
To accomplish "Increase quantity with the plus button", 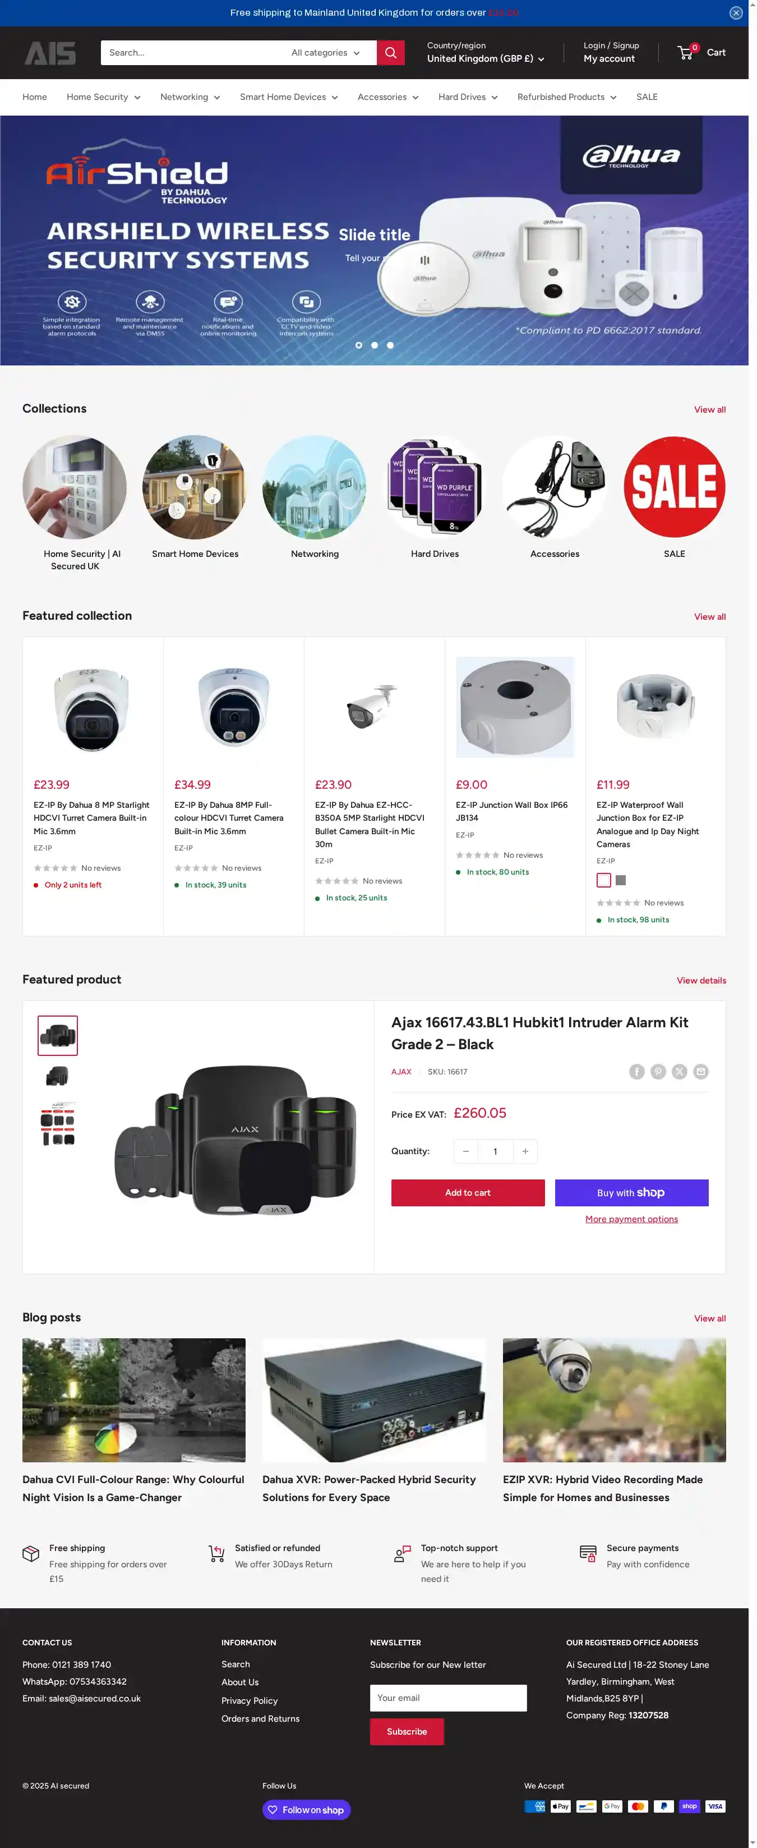I will 525,1151.
